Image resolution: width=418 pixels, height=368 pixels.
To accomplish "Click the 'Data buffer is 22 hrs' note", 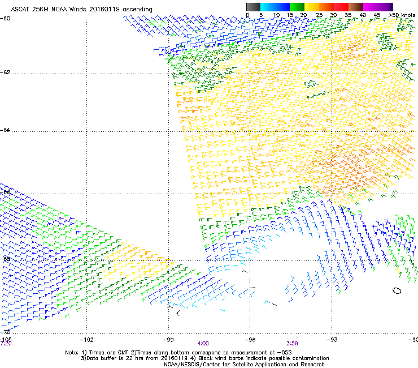I will pos(204,358).
